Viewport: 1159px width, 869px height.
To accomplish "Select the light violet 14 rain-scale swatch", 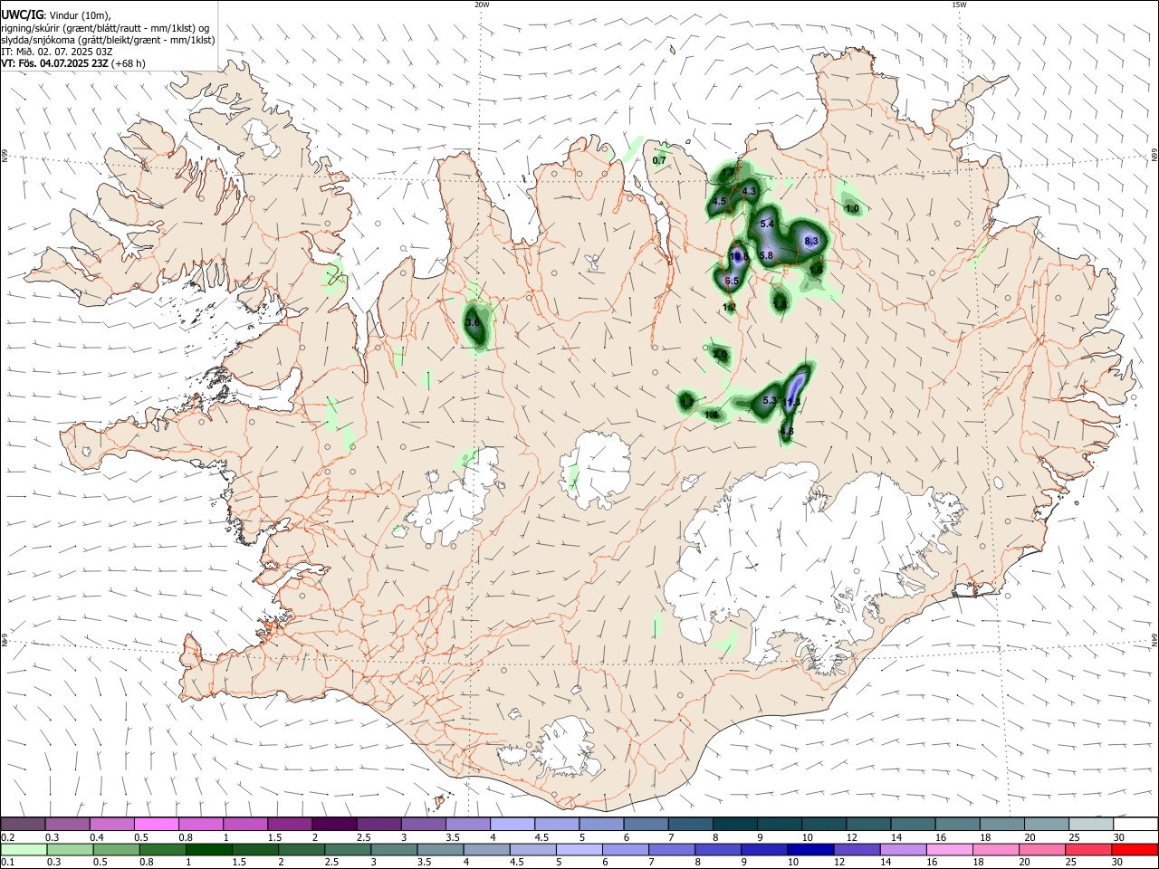I will (x=903, y=849).
